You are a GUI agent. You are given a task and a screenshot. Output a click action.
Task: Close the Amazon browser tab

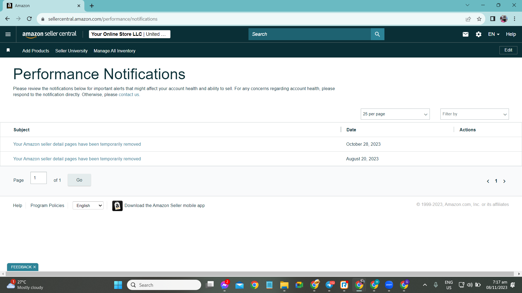click(x=79, y=6)
